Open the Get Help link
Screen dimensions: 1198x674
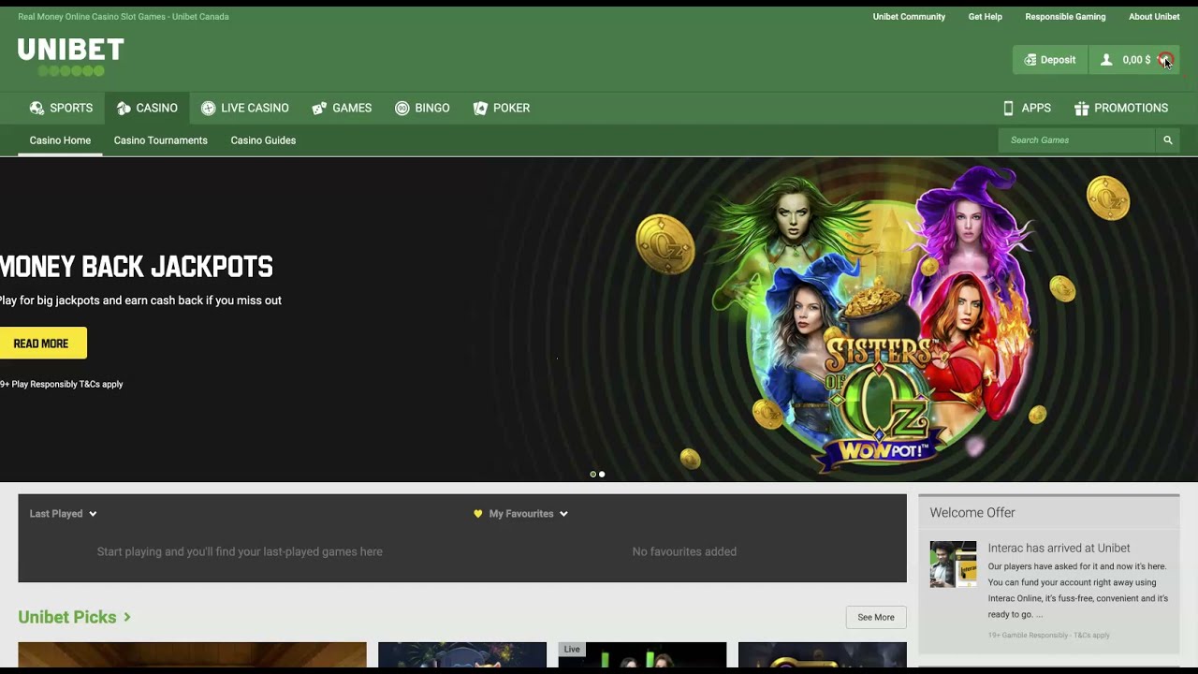pyautogui.click(x=985, y=17)
